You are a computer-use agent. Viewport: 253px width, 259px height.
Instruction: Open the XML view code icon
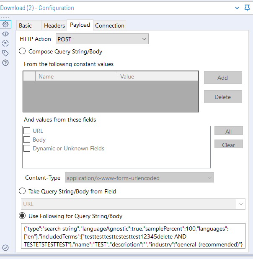[5, 34]
